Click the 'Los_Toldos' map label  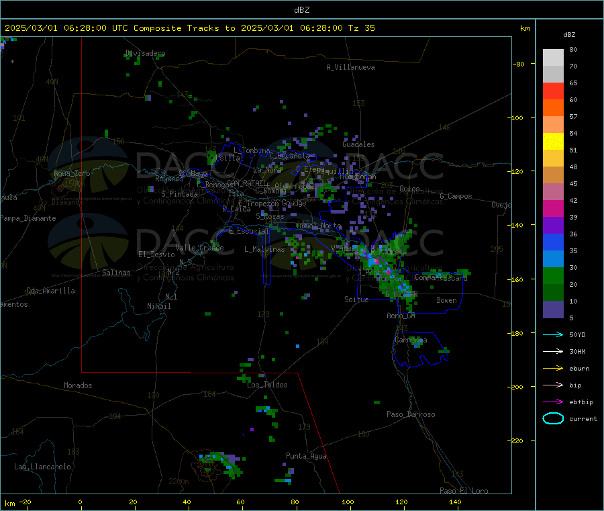pyautogui.click(x=267, y=385)
